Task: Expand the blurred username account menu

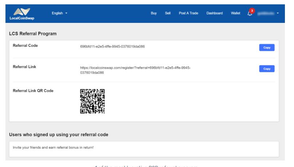Action: (268, 13)
